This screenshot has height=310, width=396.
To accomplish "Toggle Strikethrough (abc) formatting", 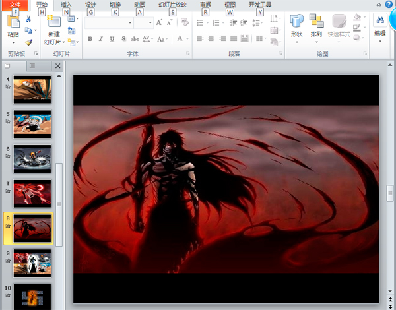I will point(135,39).
